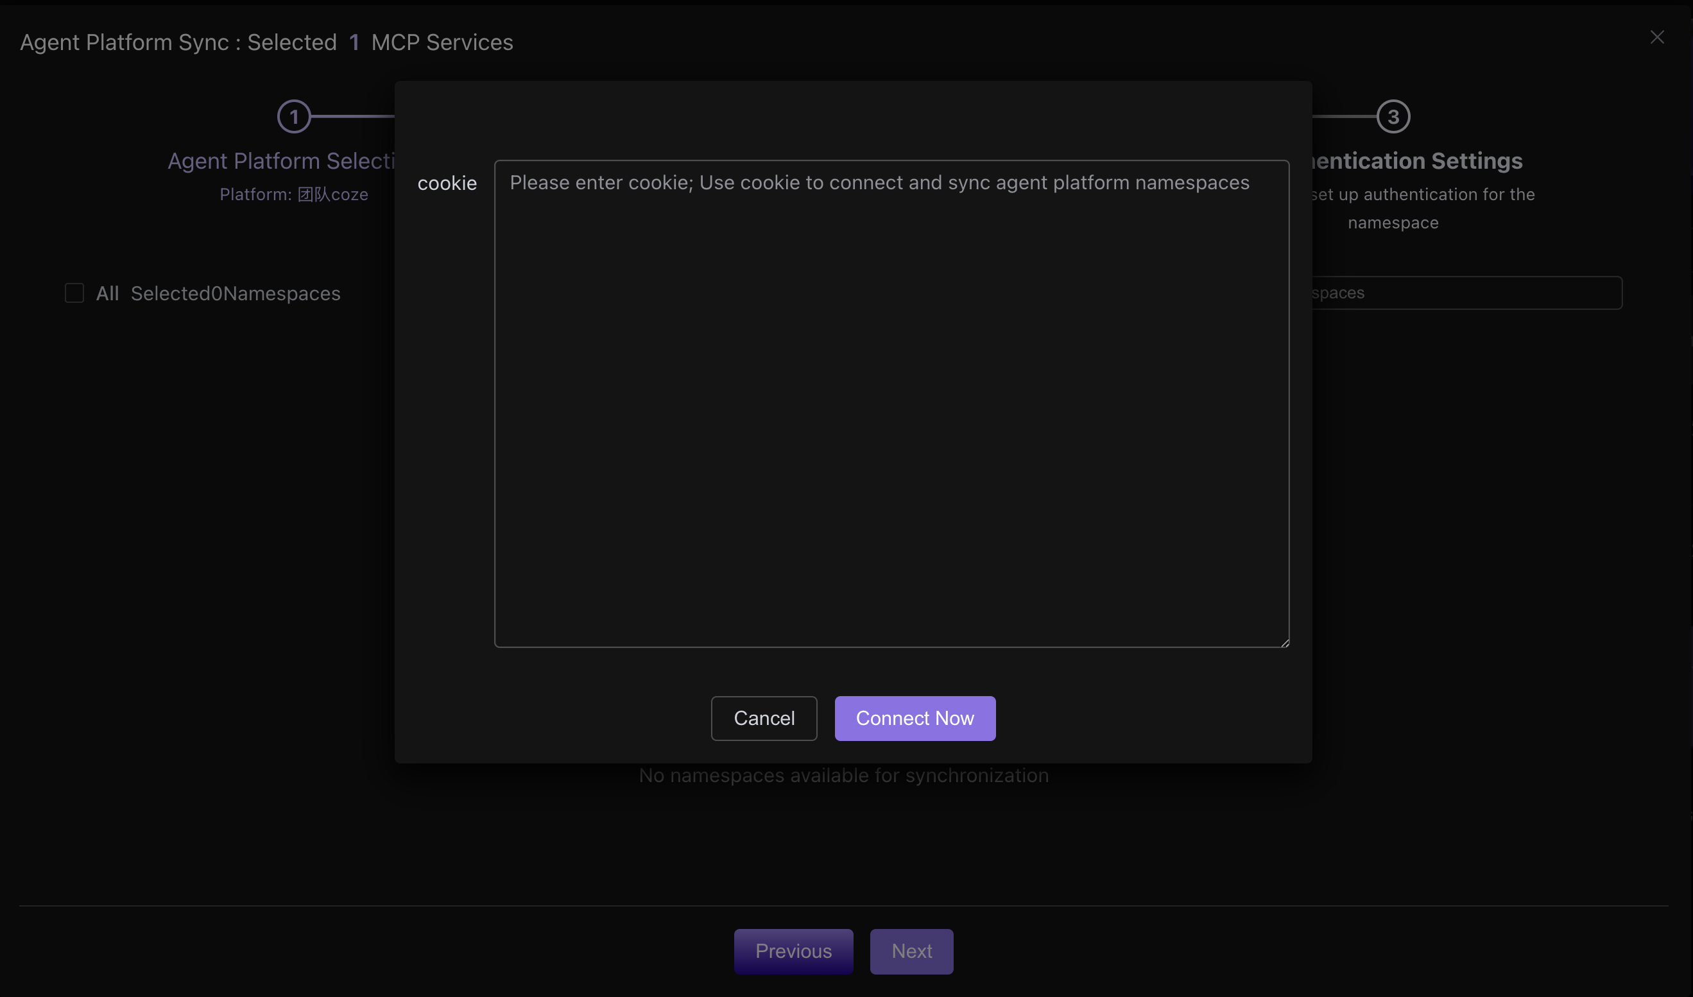Click the Selected0Namespaces label
This screenshot has height=997, width=1693.
(236, 294)
